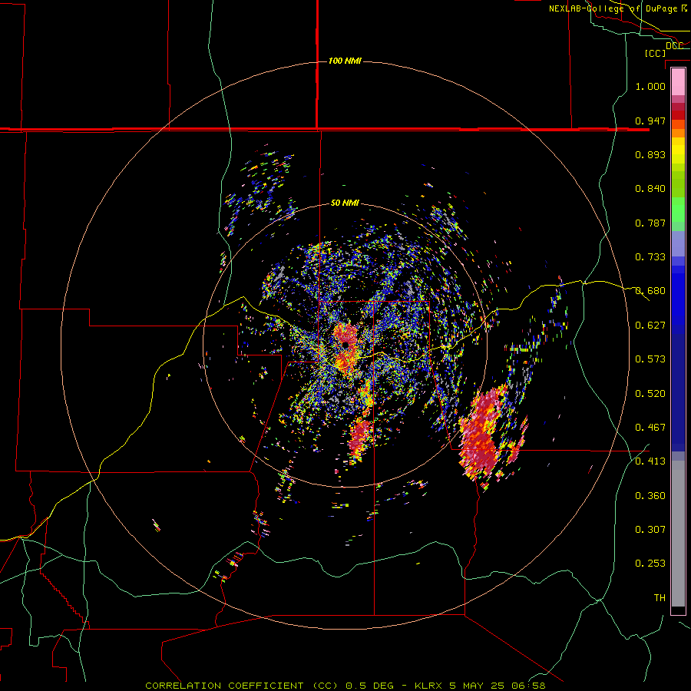Select the 0.413 scale value
The image size is (691, 691).
pos(650,461)
